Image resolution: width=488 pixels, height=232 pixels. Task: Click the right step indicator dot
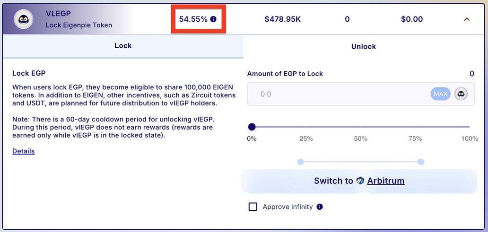(x=421, y=162)
